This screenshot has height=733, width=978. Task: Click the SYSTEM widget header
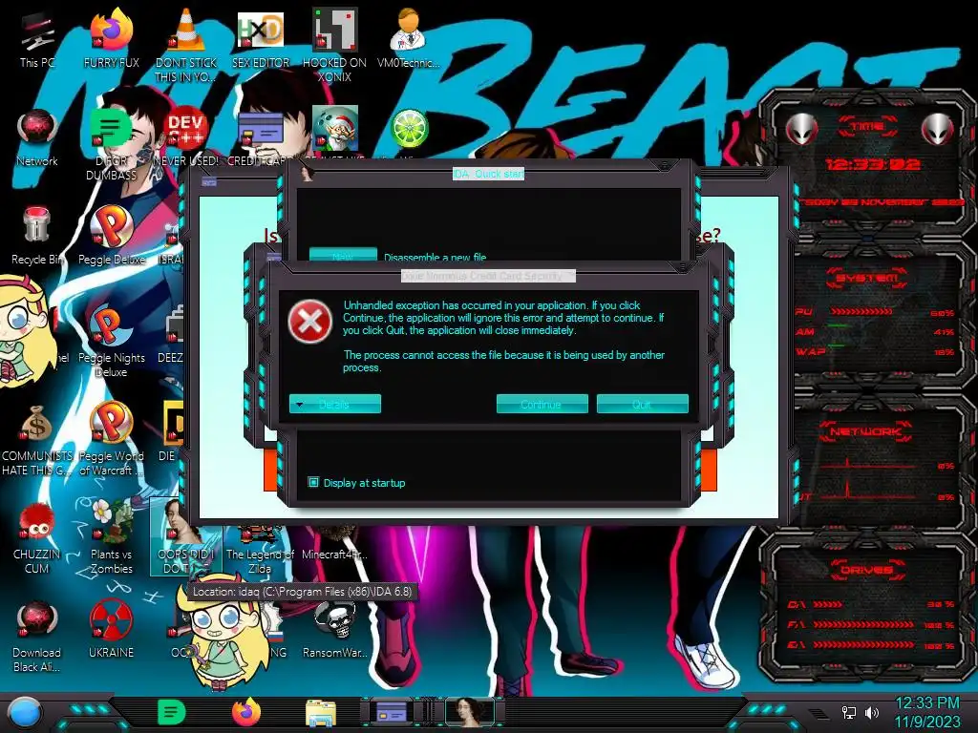point(867,278)
